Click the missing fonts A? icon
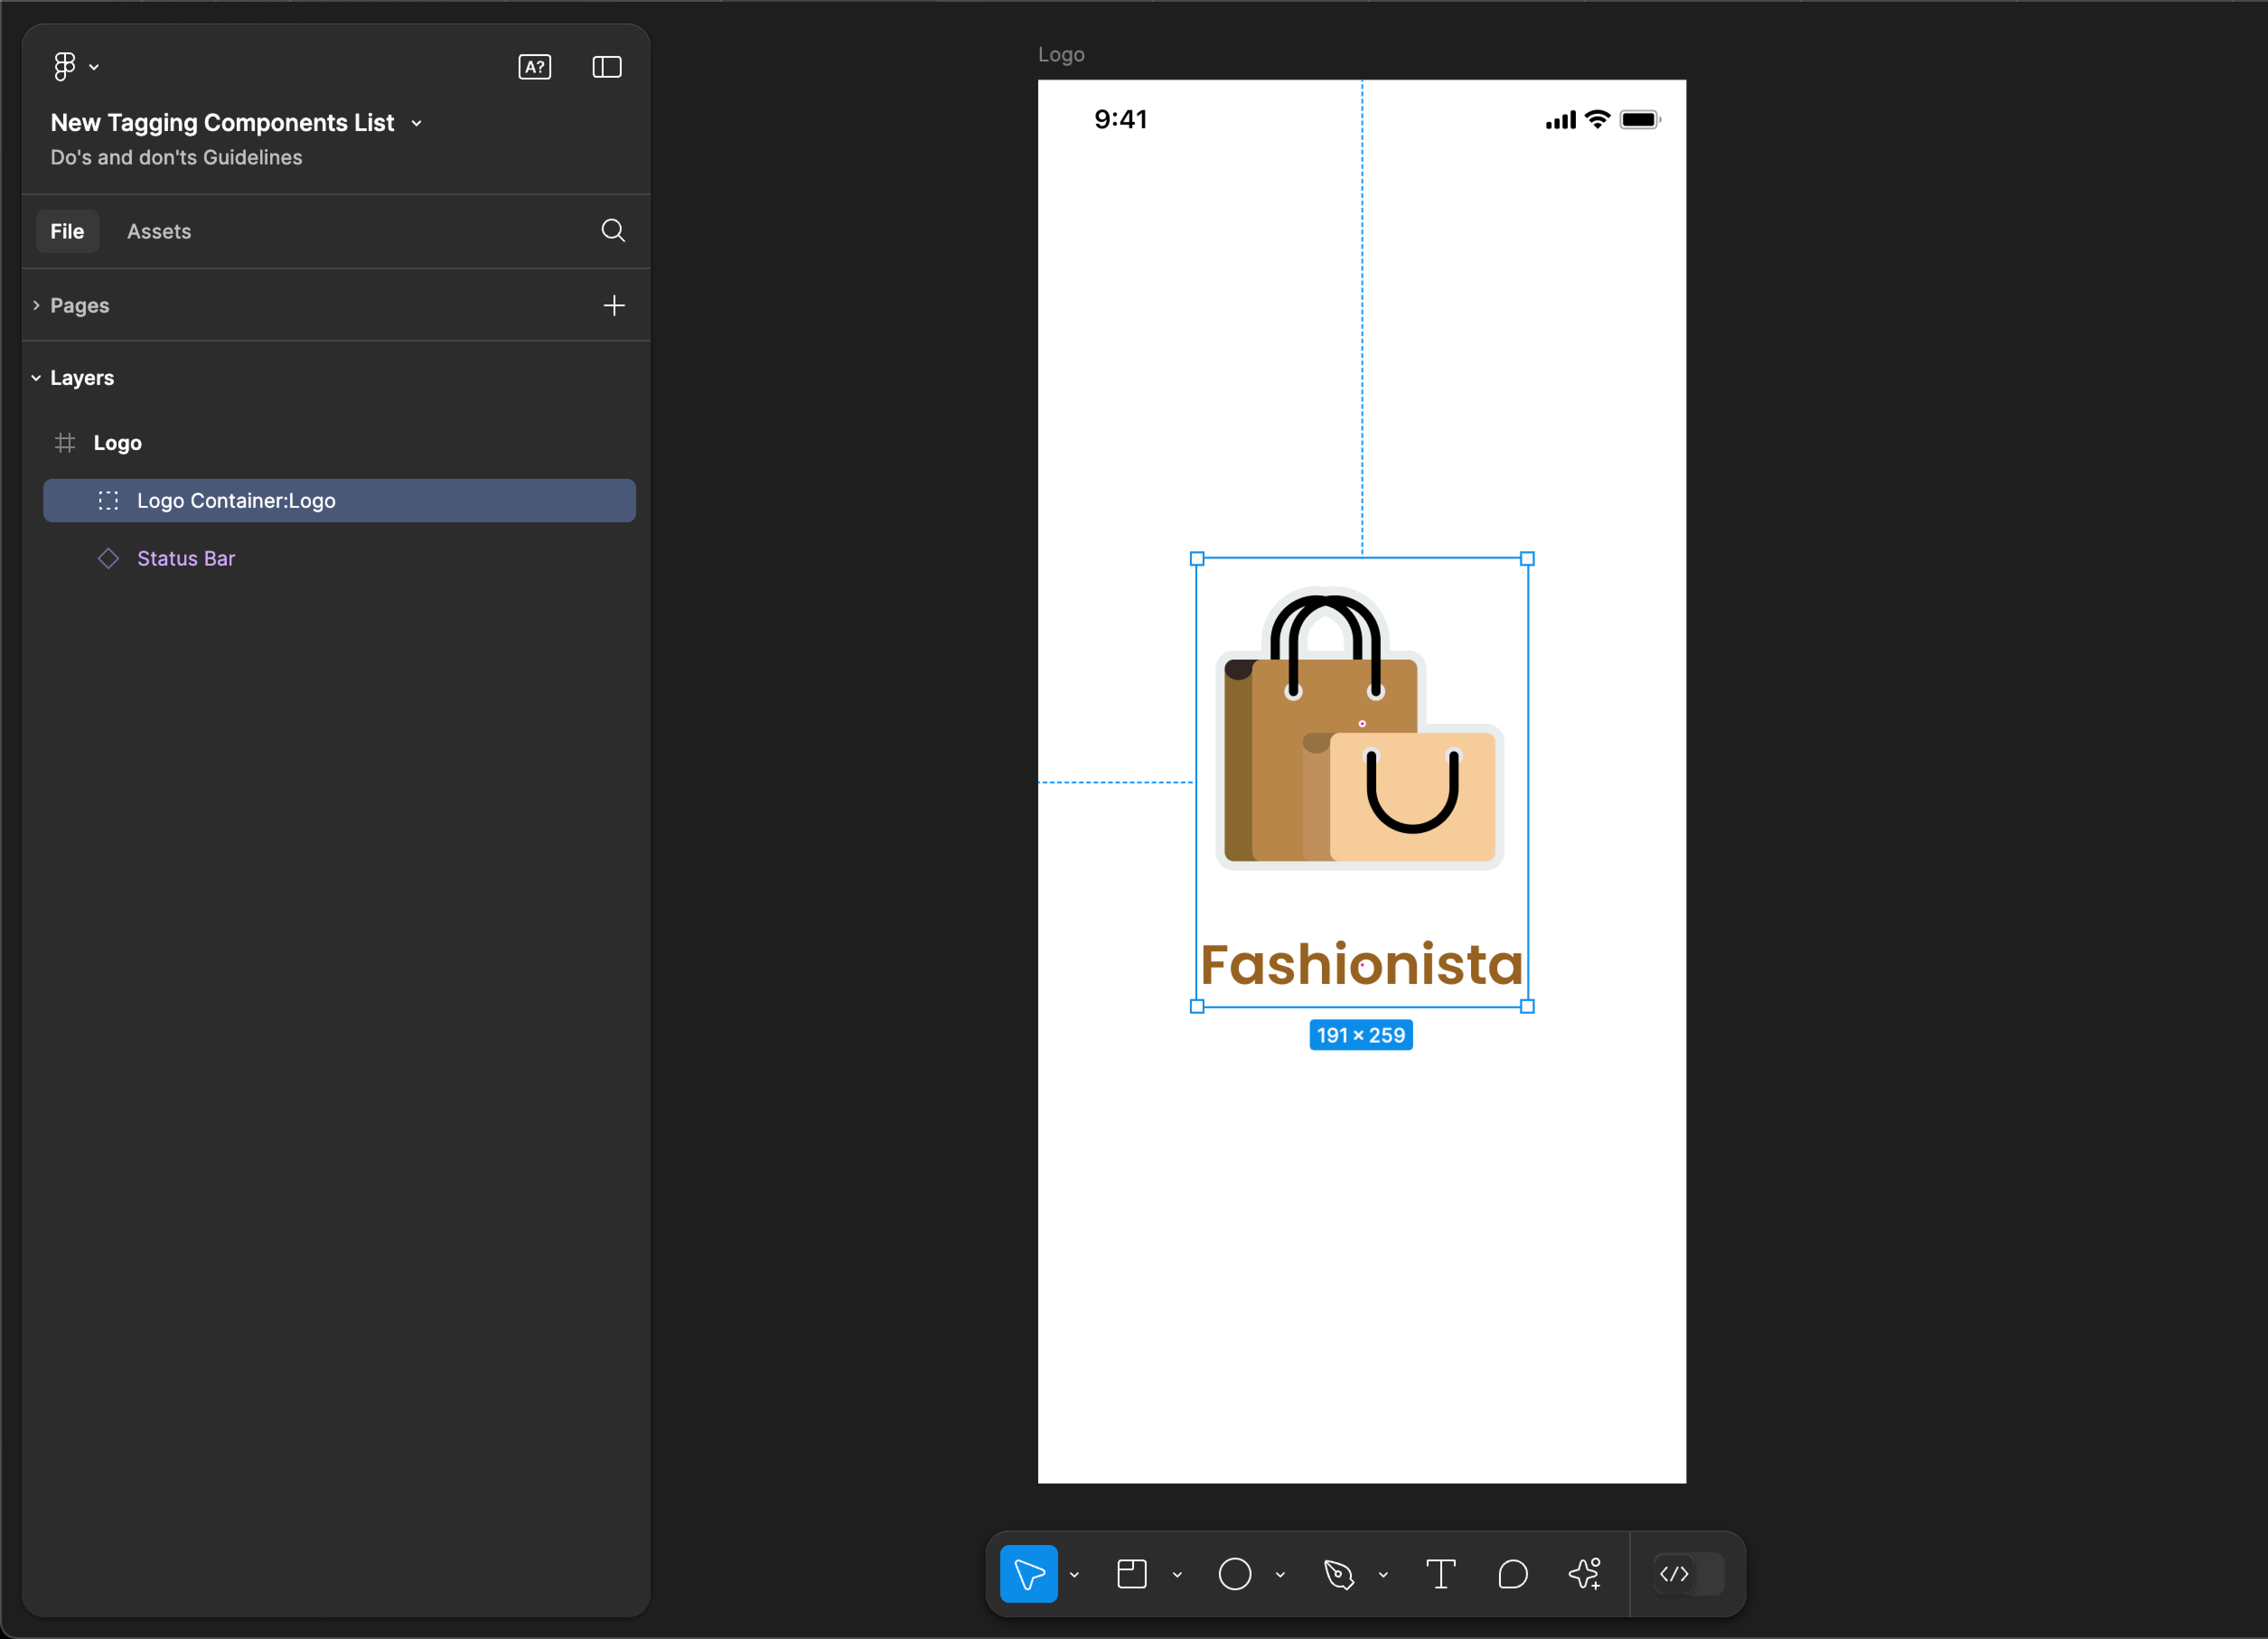This screenshot has width=2268, height=1639. click(x=535, y=67)
